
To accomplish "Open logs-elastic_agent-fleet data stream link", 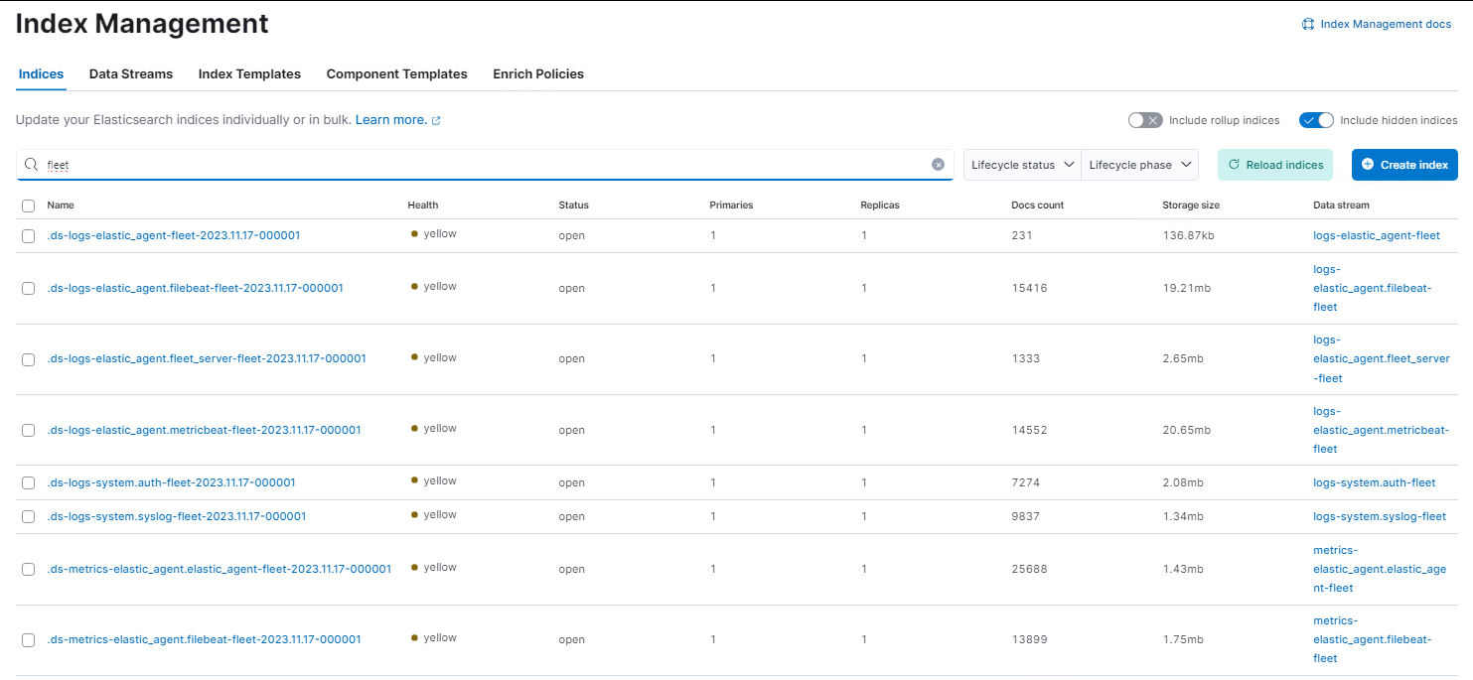I will [1376, 235].
